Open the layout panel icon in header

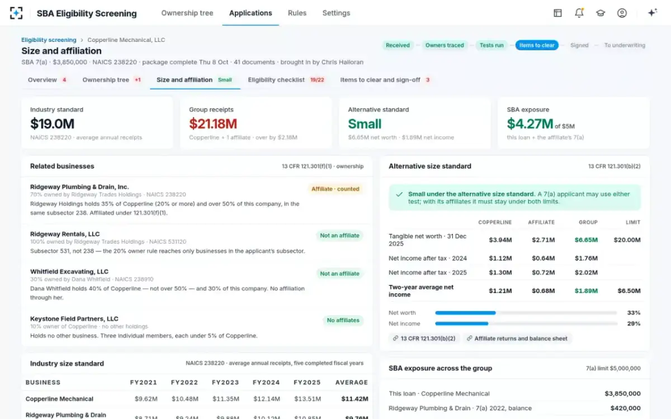coord(557,13)
